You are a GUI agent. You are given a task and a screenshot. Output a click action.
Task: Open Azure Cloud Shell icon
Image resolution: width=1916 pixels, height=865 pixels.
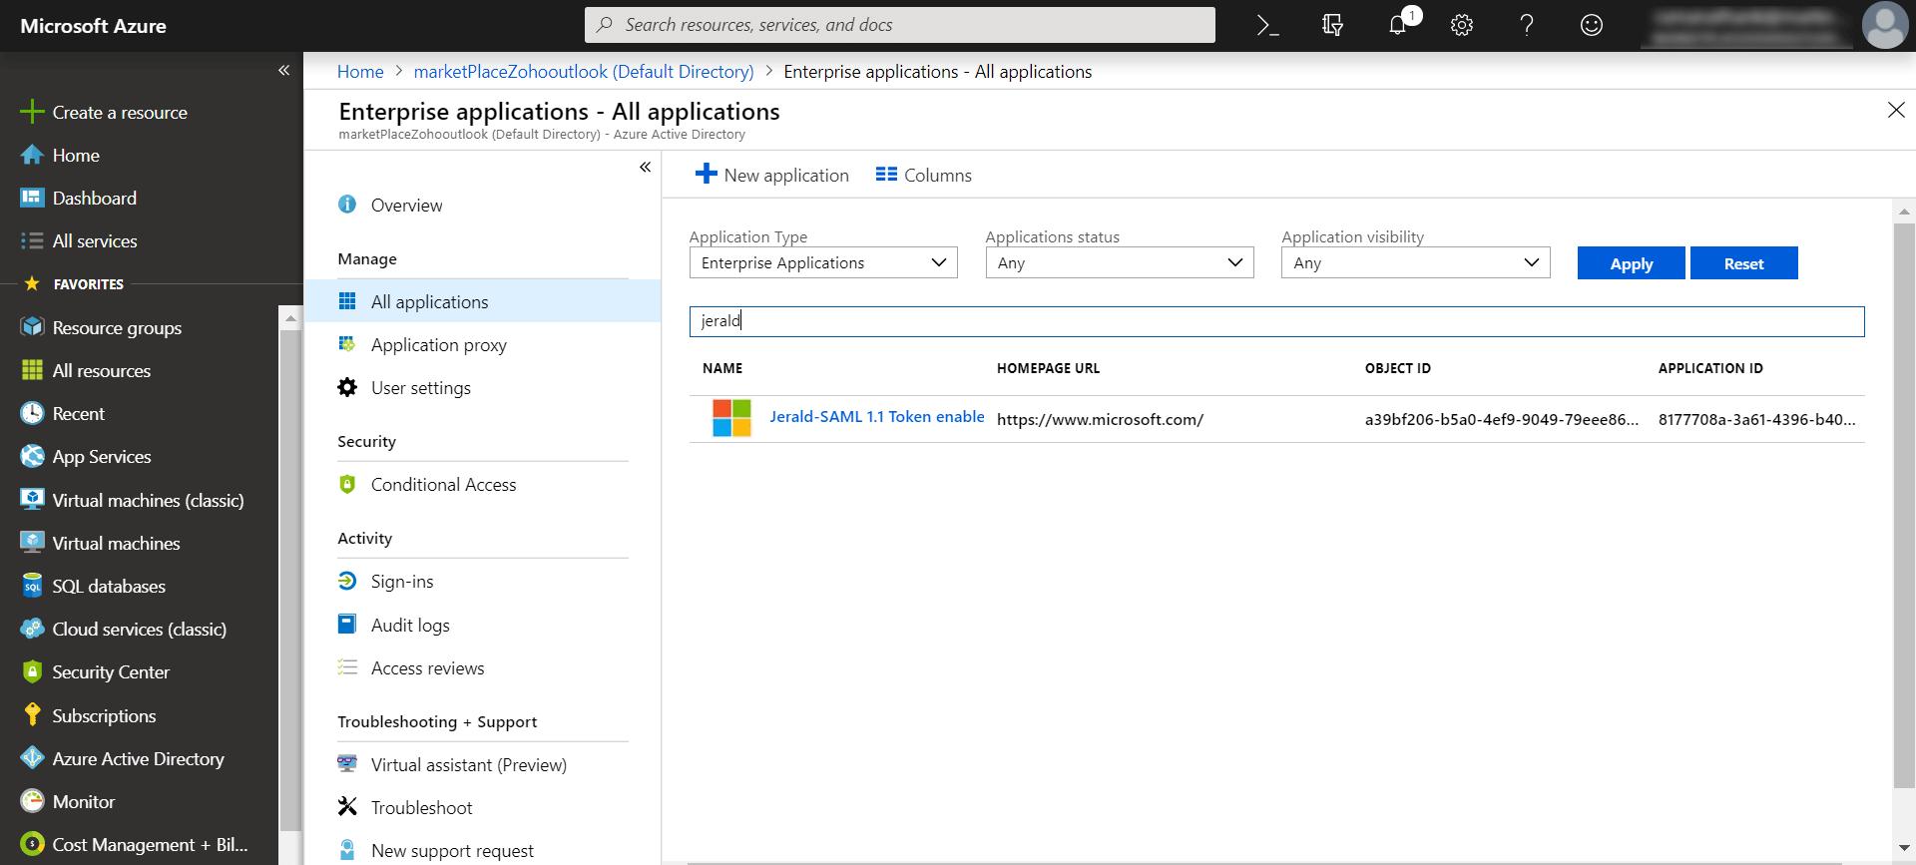pyautogui.click(x=1267, y=26)
